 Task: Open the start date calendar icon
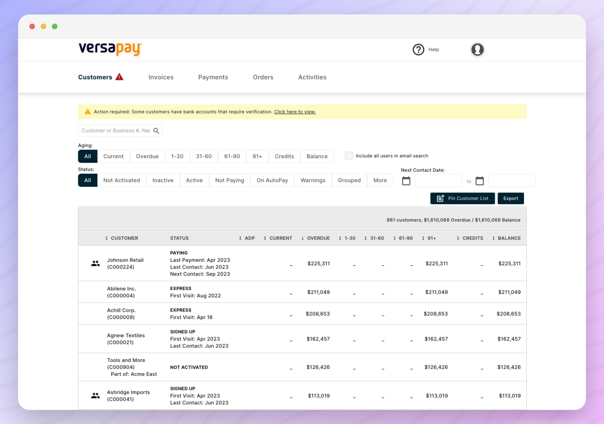click(406, 181)
